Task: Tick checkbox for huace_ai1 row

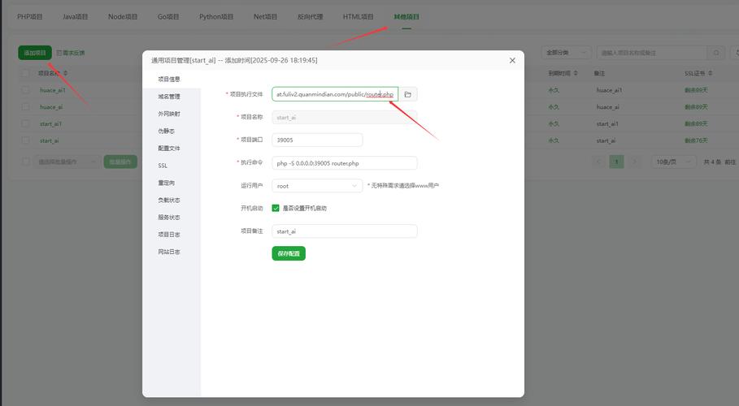Action: click(x=26, y=90)
